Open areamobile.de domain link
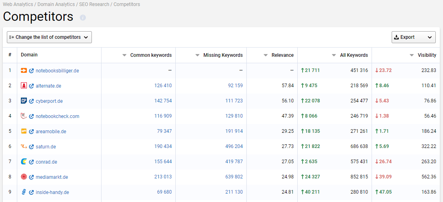The width and height of the screenshot is (443, 202). (51, 132)
